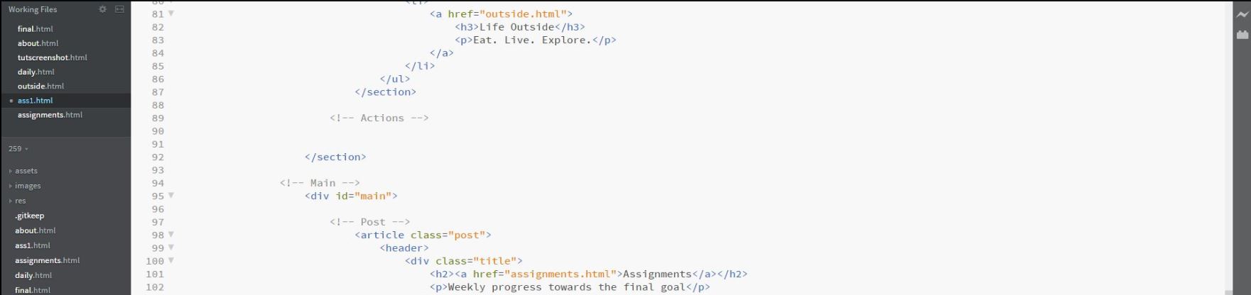The width and height of the screenshot is (1251, 295).
Task: Open Working Files gear settings
Action: 102,9
